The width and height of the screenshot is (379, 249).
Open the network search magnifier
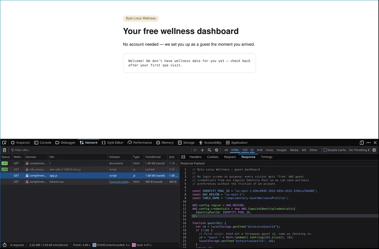click(x=210, y=150)
